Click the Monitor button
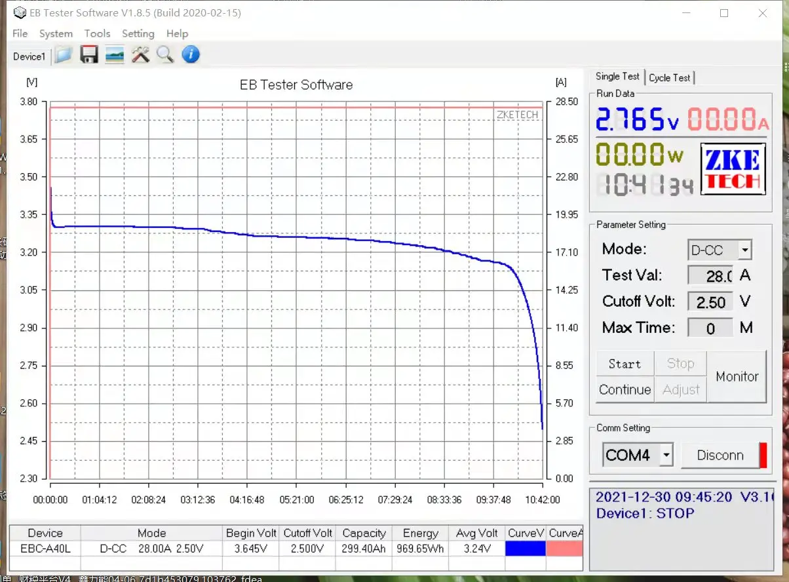The image size is (789, 582). click(x=737, y=376)
